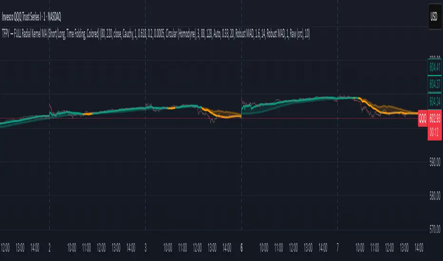Click the 604.37 indicator price label
This screenshot has width=443, height=261.
[435, 84]
